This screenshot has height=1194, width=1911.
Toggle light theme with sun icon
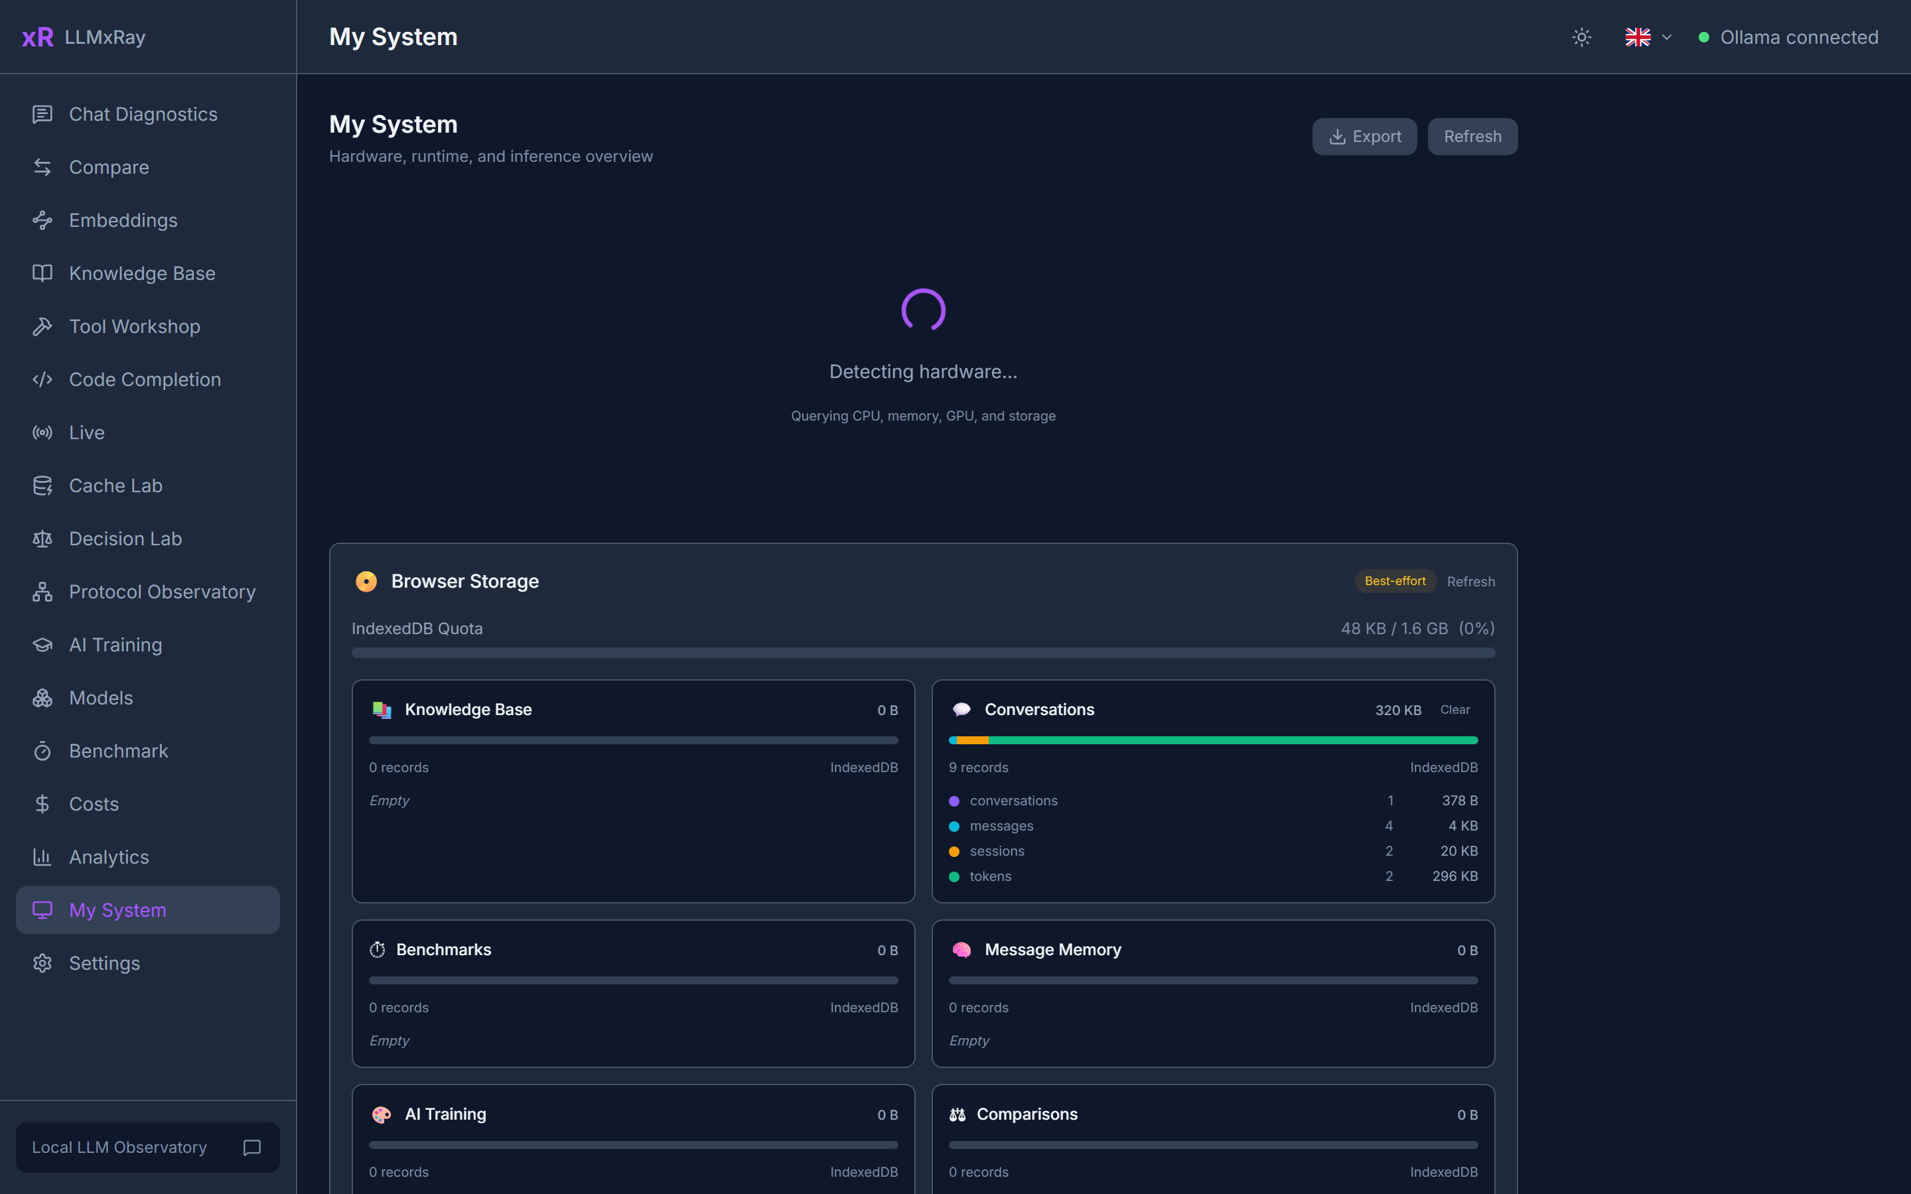coord(1582,37)
